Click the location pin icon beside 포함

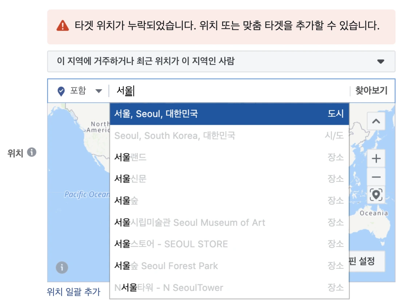(x=61, y=91)
